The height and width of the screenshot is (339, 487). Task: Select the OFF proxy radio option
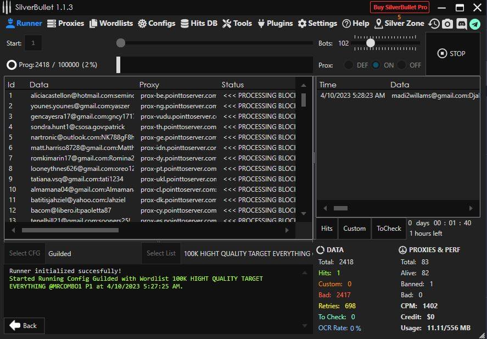click(x=402, y=65)
